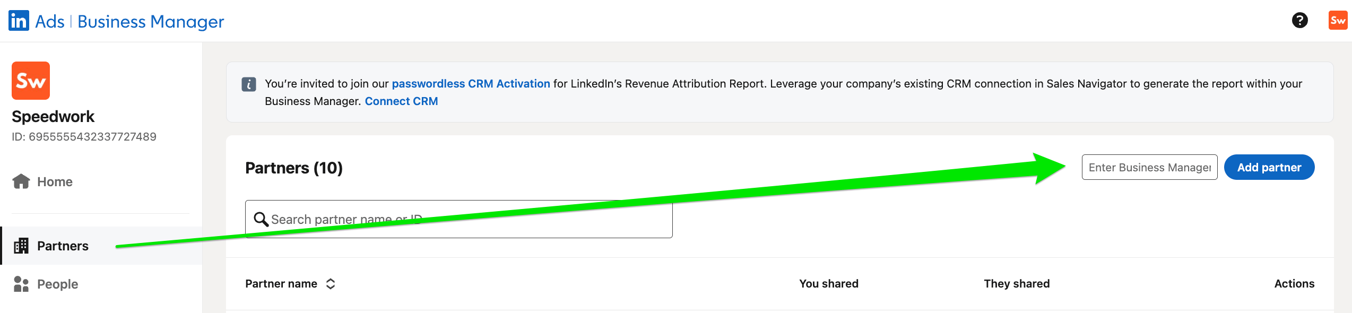Click the Home house icon
1352x313 pixels.
click(x=21, y=181)
